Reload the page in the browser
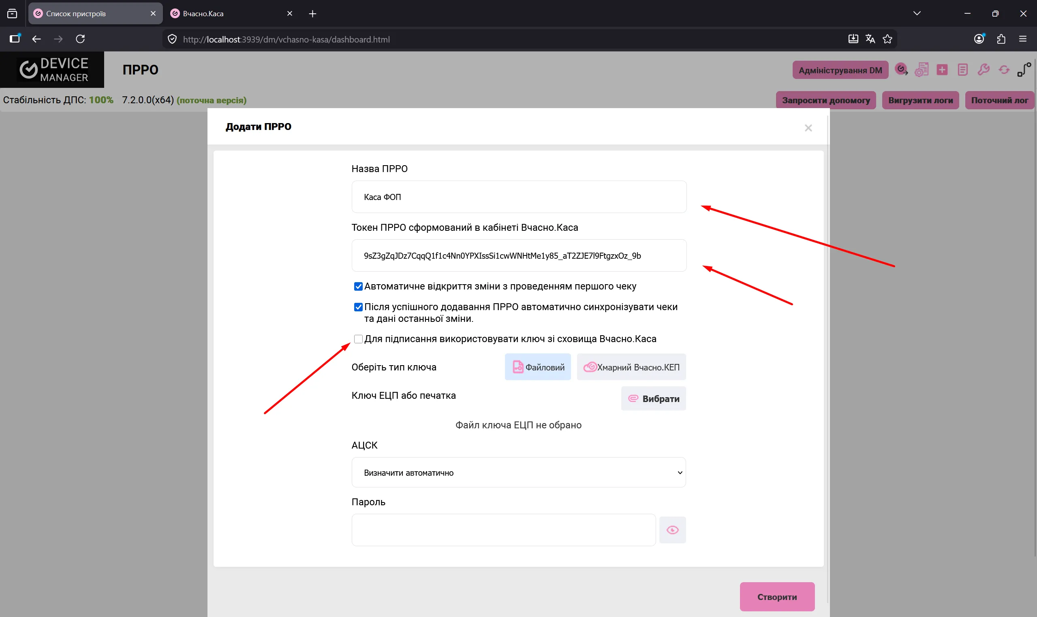 (x=80, y=39)
